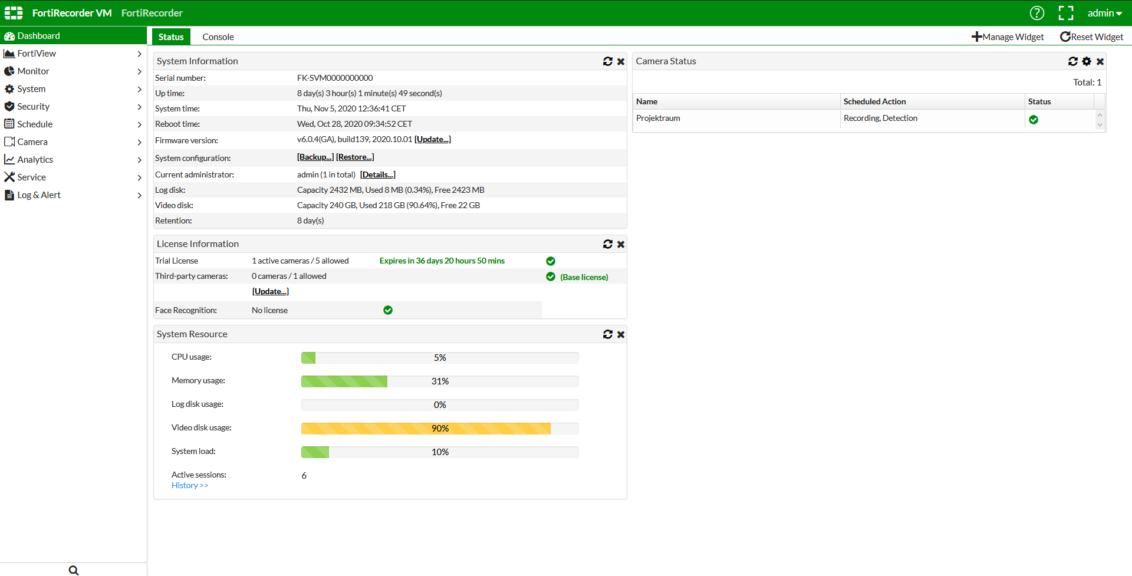Screen dimensions: 1132x576
Task: Close the License Information widget
Action: click(x=621, y=244)
